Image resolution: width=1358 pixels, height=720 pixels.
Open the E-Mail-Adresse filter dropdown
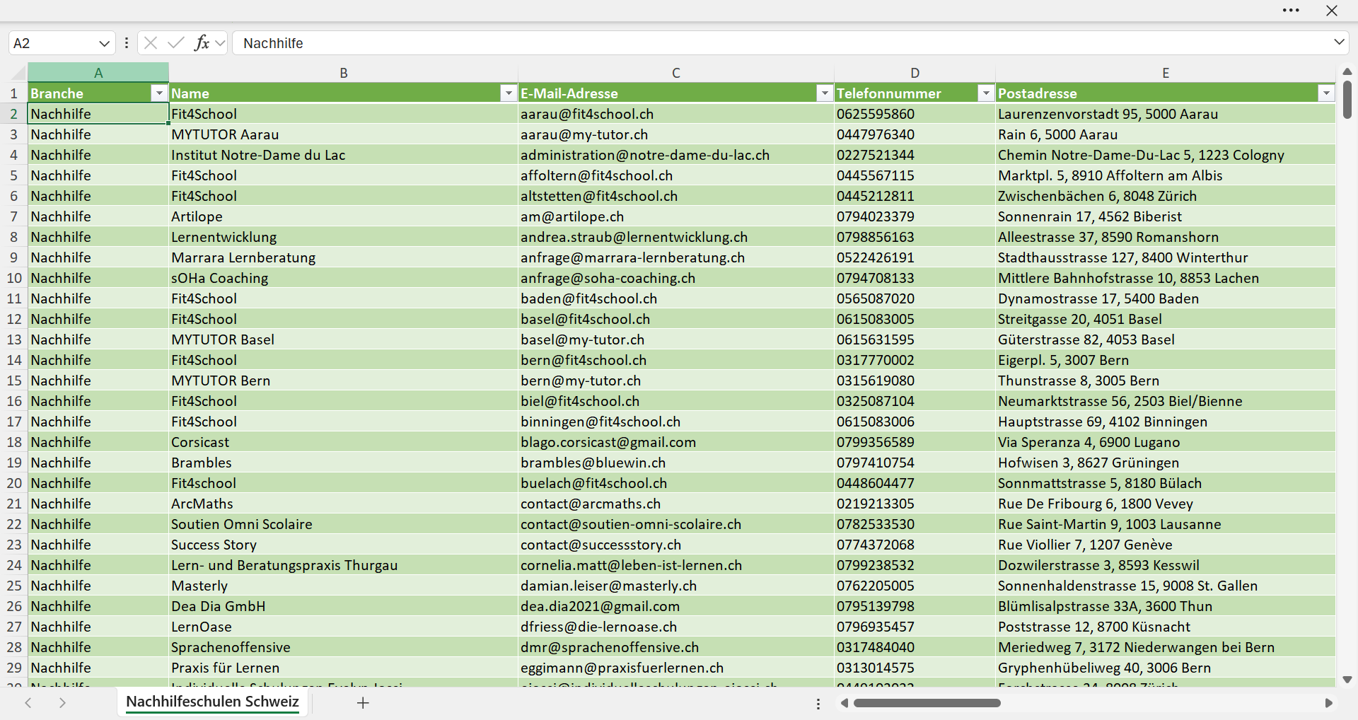pyautogui.click(x=825, y=93)
